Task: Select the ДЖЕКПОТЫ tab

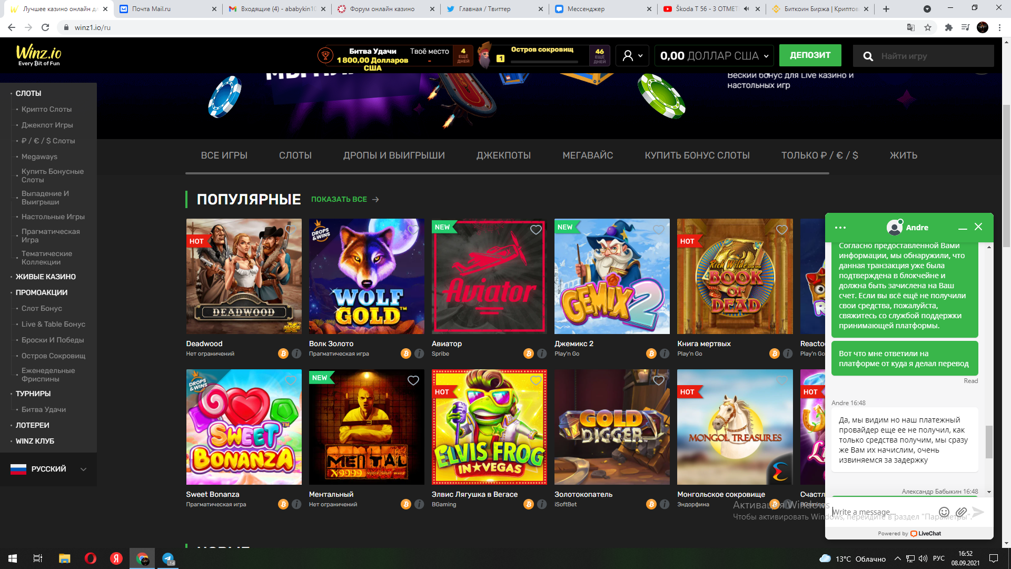Action: click(503, 155)
